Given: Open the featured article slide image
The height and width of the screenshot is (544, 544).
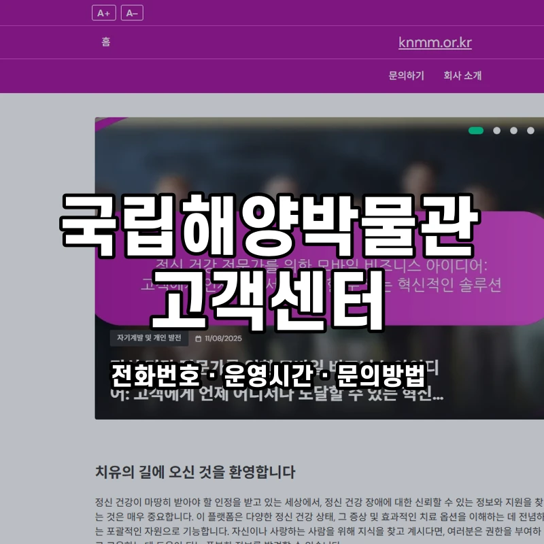Looking at the screenshot, I should pos(319,268).
